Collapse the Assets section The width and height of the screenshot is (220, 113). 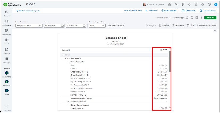point(63,55)
